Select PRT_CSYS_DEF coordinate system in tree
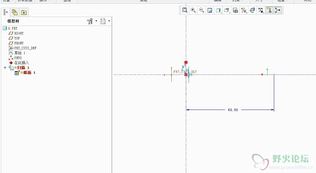The width and height of the screenshot is (316, 173). click(22, 48)
